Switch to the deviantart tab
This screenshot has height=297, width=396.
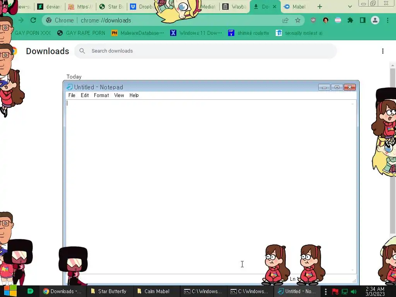click(x=50, y=7)
